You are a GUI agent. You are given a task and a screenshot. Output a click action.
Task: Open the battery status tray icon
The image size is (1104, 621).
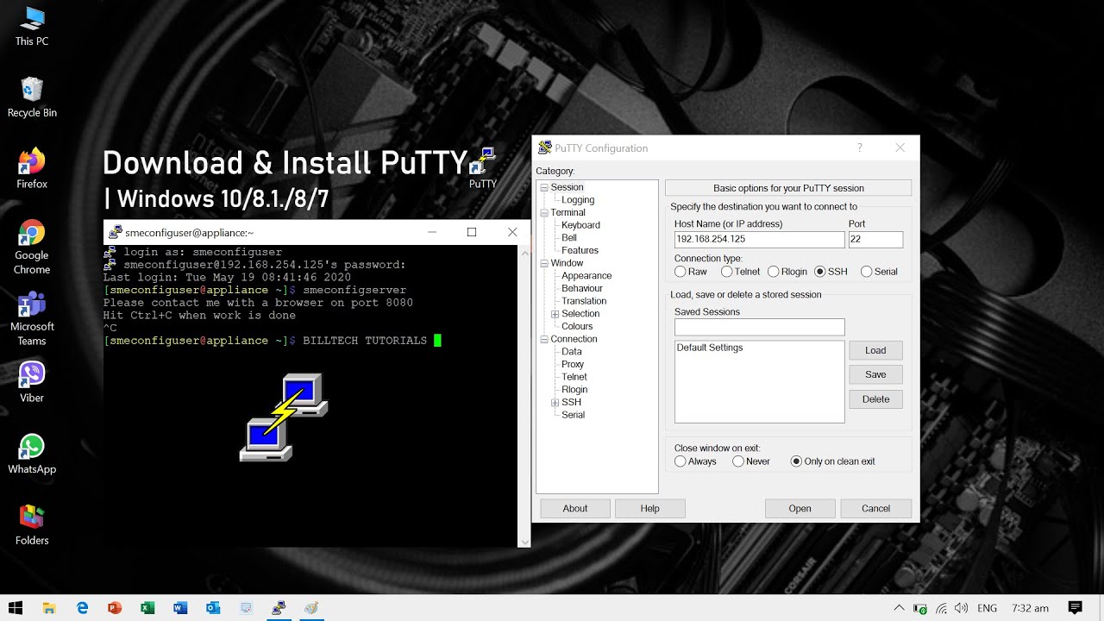pos(920,608)
